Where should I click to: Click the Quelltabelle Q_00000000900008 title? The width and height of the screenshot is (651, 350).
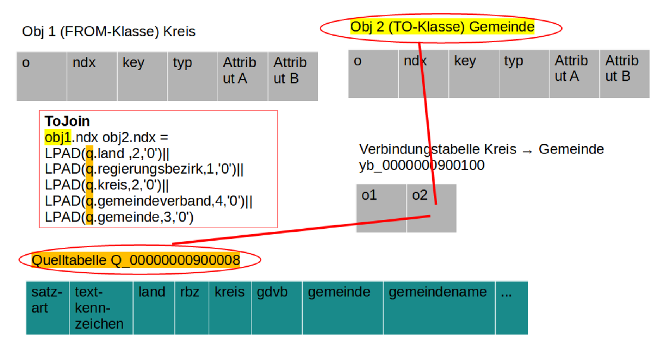[138, 260]
